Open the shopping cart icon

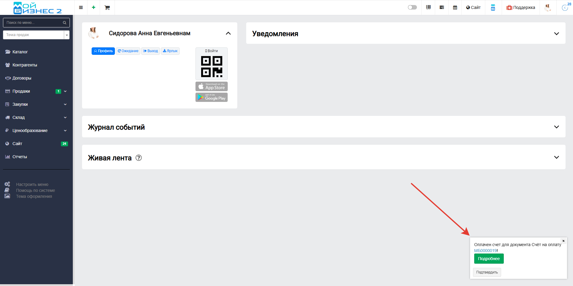click(107, 8)
